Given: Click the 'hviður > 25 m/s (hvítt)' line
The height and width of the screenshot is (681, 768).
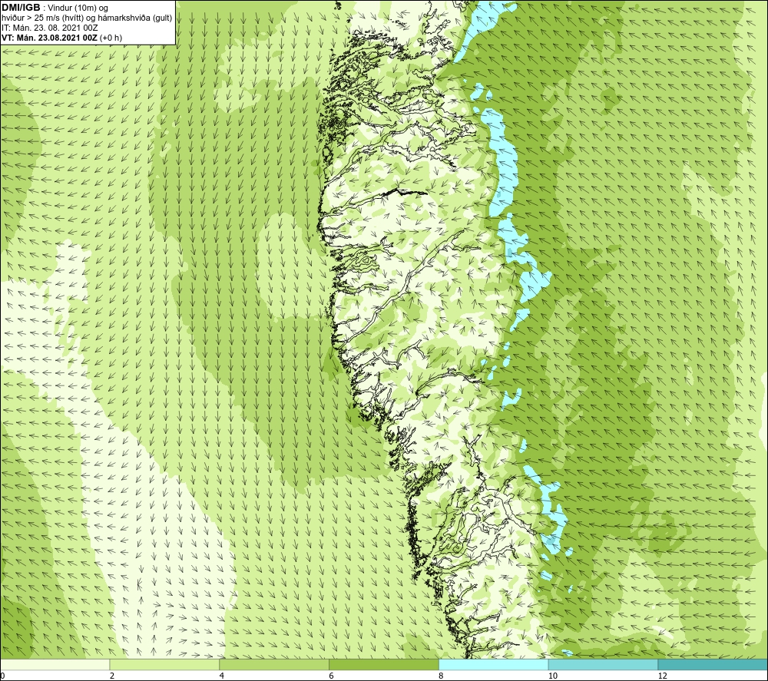Looking at the screenshot, I should tap(87, 18).
